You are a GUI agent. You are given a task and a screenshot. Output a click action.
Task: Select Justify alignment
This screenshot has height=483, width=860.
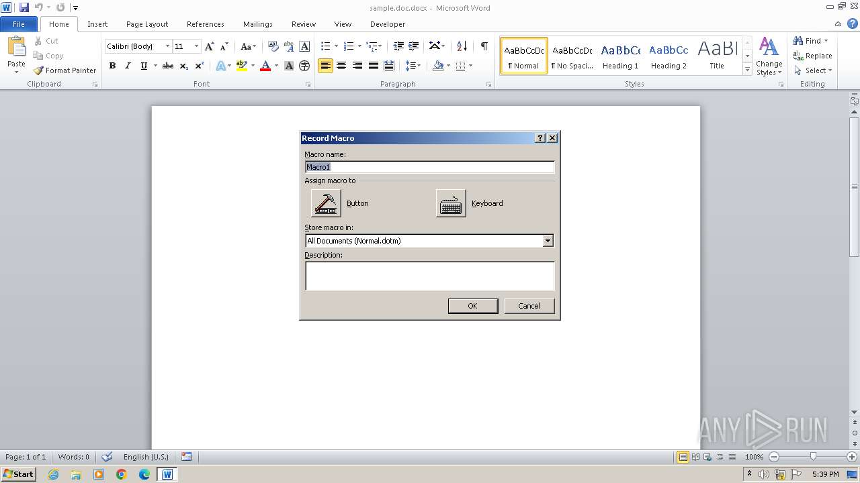pyautogui.click(x=373, y=66)
